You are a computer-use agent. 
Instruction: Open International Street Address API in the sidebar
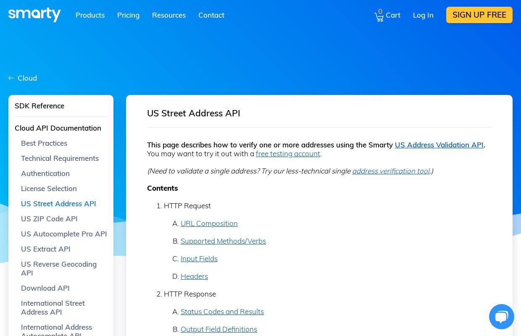click(x=53, y=307)
